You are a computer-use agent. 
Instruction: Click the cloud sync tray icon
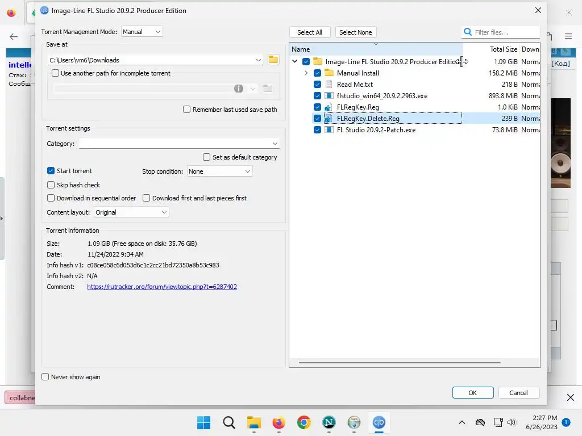point(480,422)
